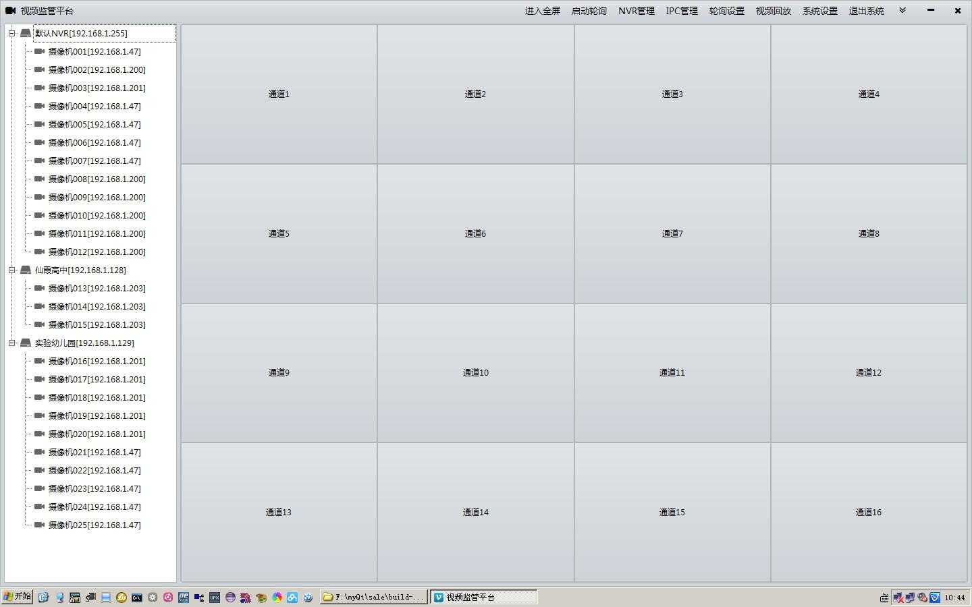Click the video camera logo in title bar
The width and height of the screenshot is (972, 607).
[10, 11]
